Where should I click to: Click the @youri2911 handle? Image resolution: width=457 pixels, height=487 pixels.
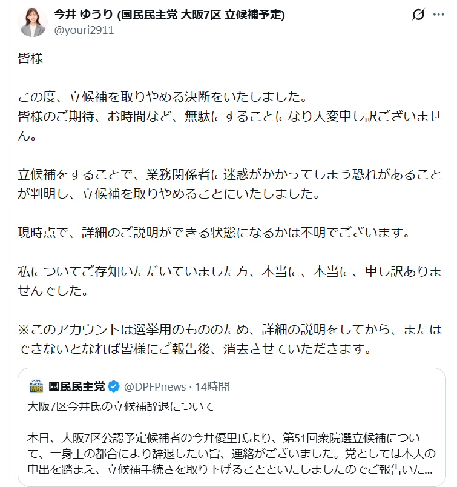point(84,30)
